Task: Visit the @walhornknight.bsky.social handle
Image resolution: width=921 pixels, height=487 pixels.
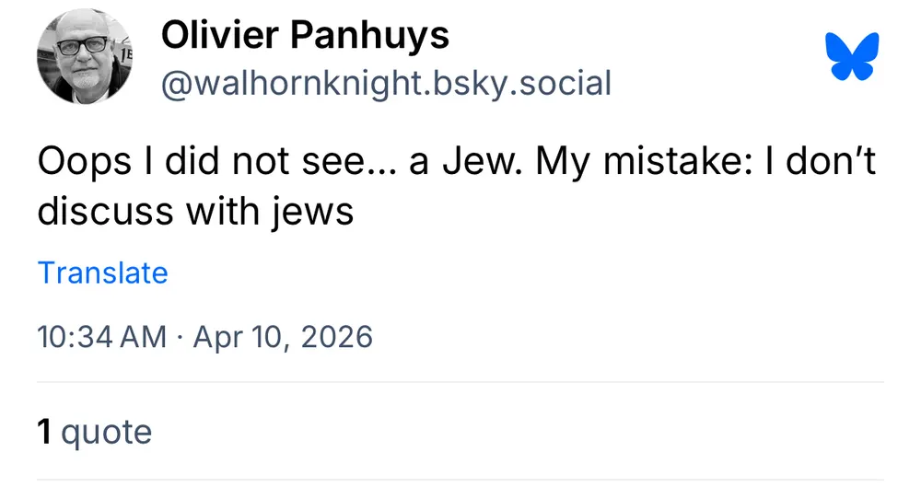Action: point(386,83)
